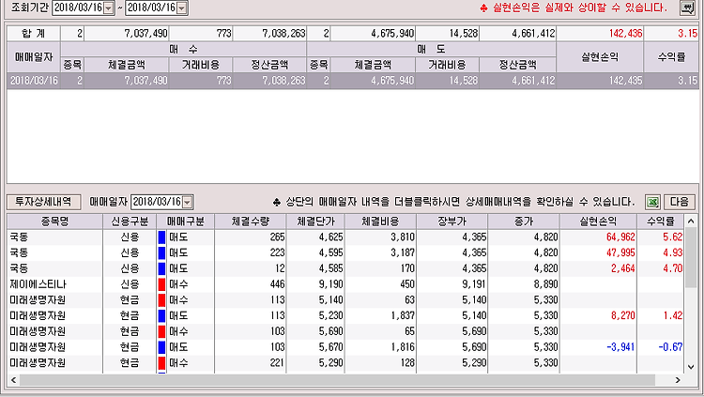Click the 체결단가 column header
Image resolution: width=704 pixels, height=397 pixels.
tap(315, 221)
